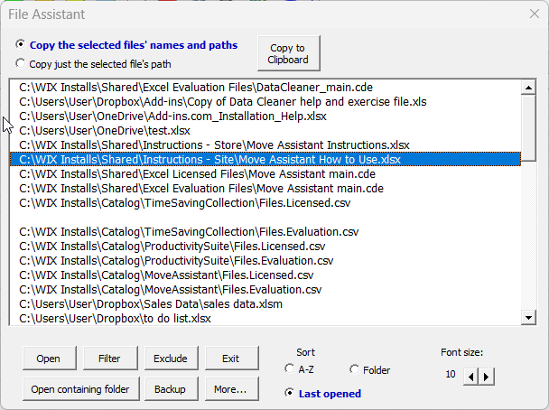Select 'Copy of Data Cleaner help and exercise file.xls'
The width and height of the screenshot is (549, 410).
(265, 101)
